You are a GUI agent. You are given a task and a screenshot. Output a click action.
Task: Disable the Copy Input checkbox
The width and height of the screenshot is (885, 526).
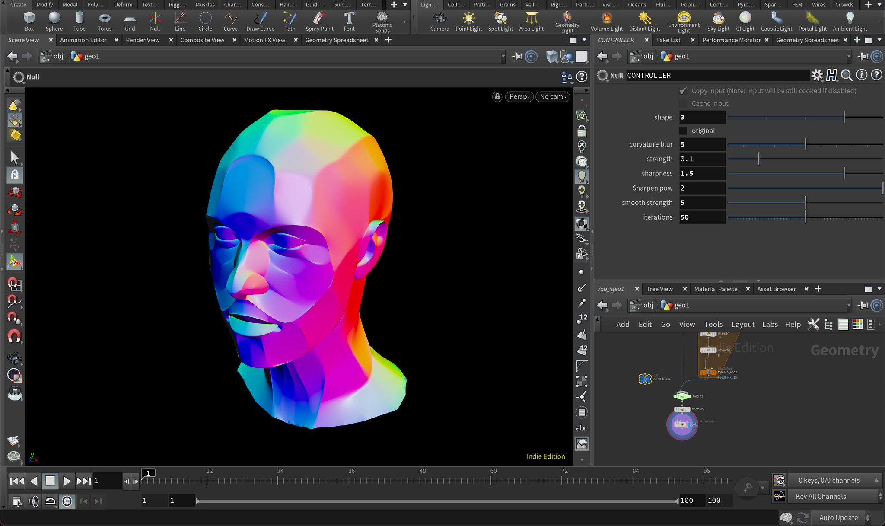pyautogui.click(x=682, y=91)
